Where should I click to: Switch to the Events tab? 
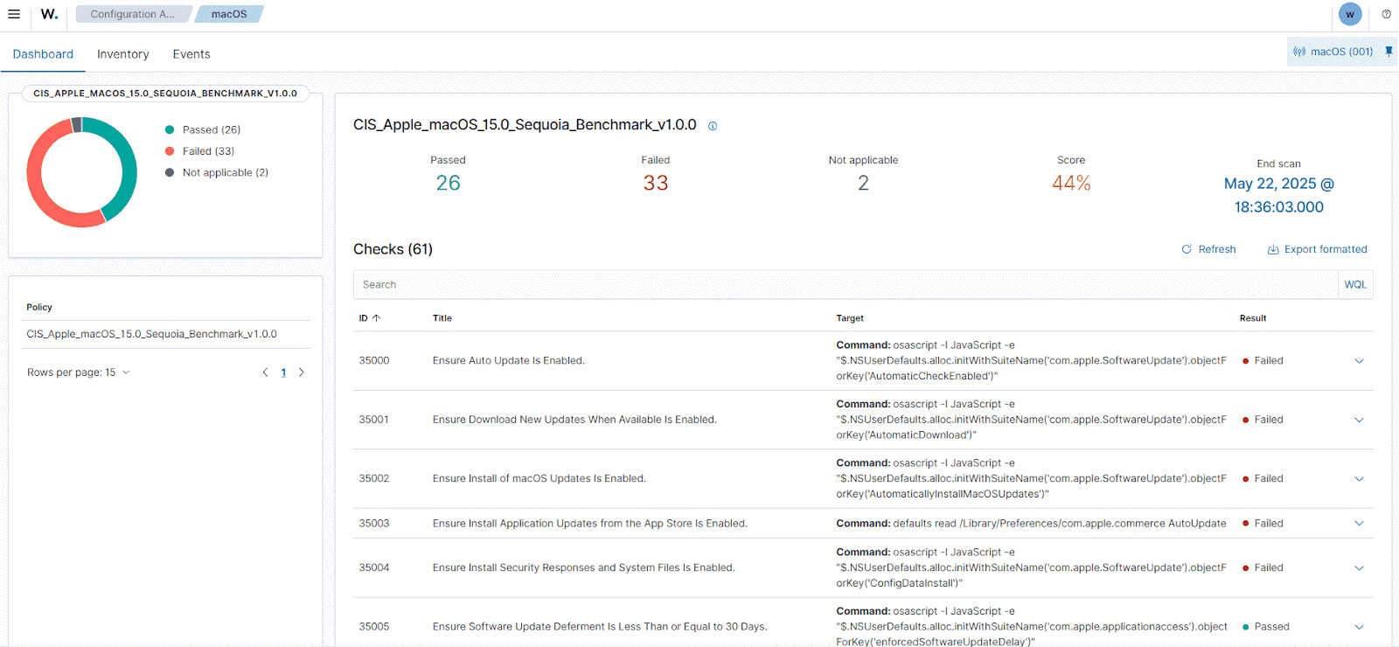[x=191, y=54]
